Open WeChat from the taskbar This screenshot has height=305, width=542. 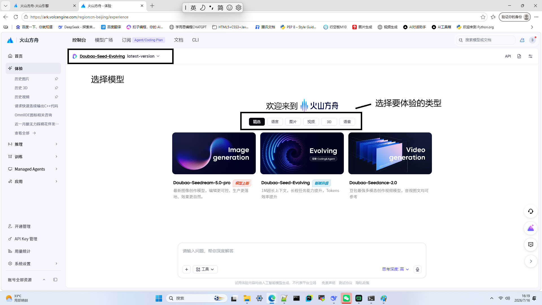click(346, 298)
